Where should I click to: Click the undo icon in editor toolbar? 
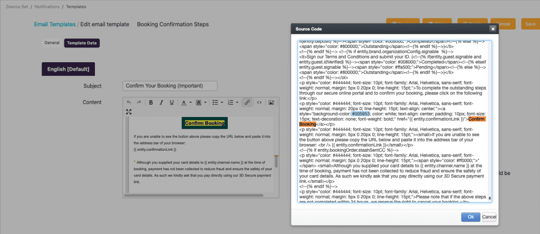coord(129,102)
